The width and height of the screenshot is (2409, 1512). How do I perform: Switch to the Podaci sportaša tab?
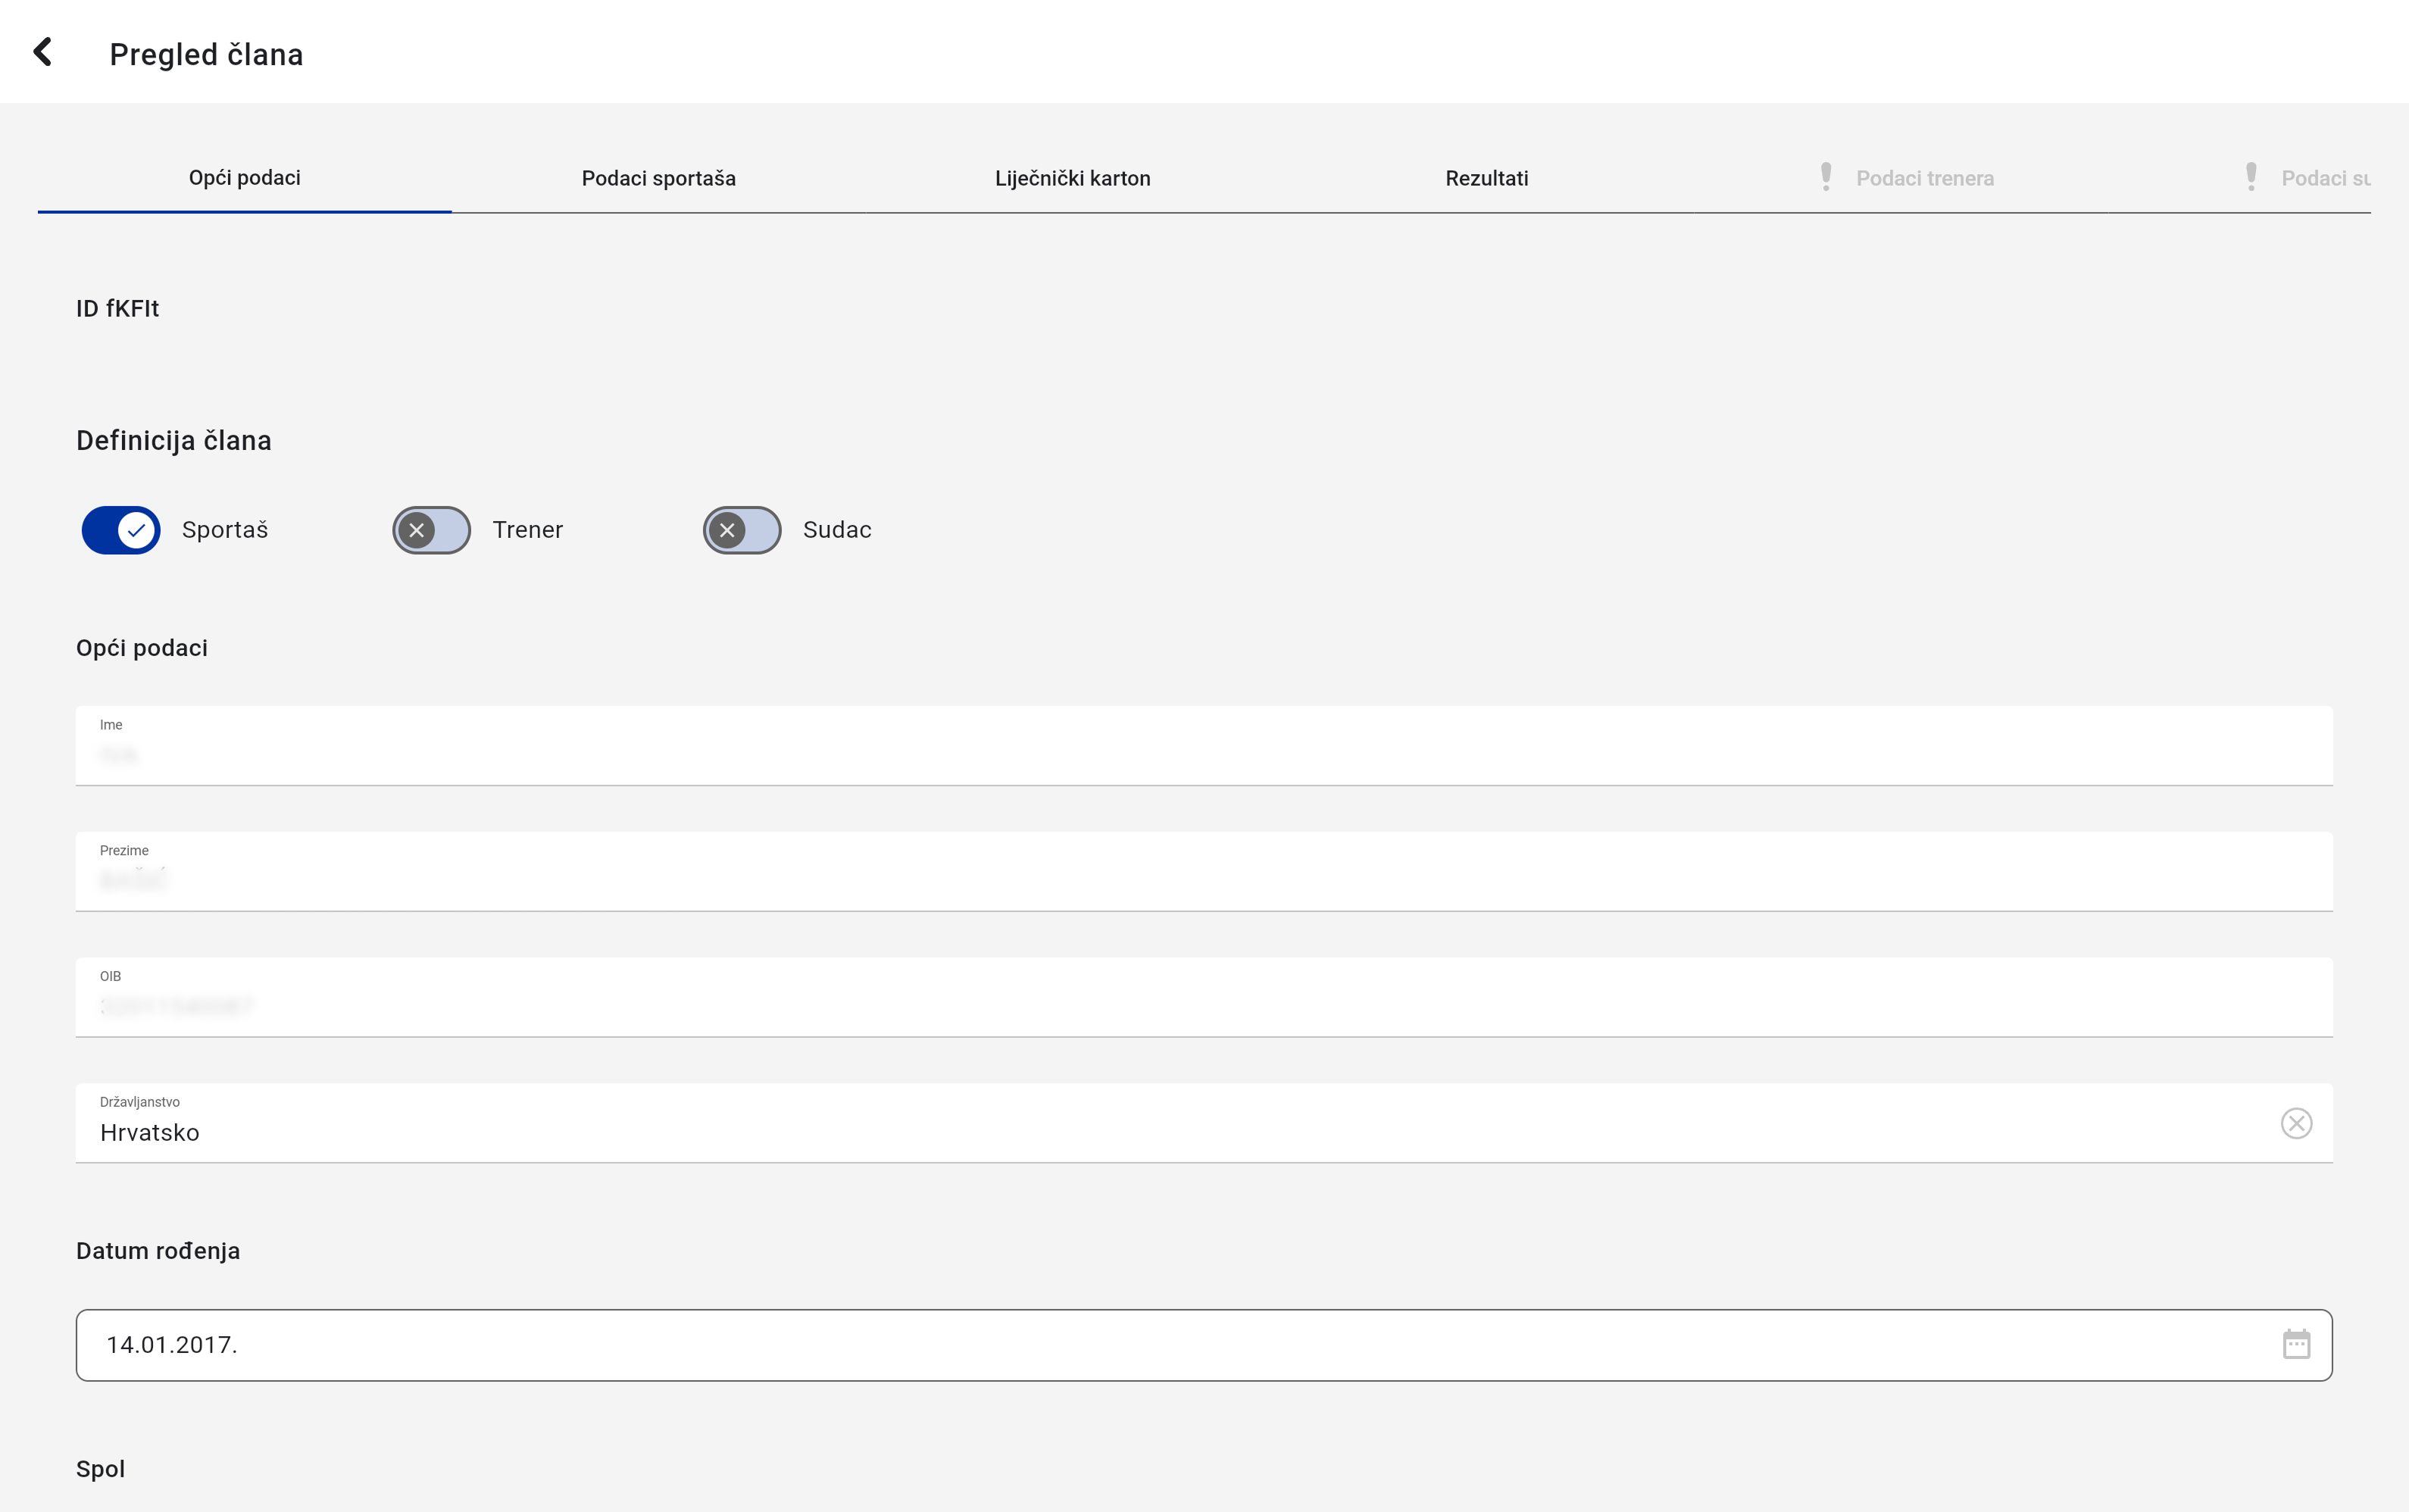658,178
